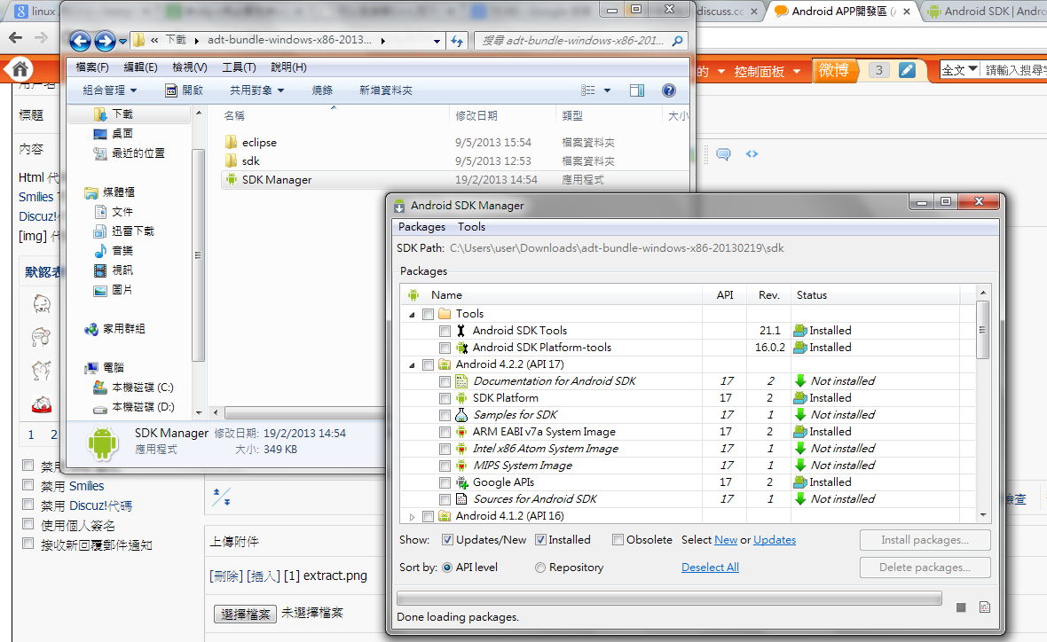The image size is (1047, 642).
Task: Open the 組合管理 dropdown in Explorer toolbar
Action: click(109, 90)
